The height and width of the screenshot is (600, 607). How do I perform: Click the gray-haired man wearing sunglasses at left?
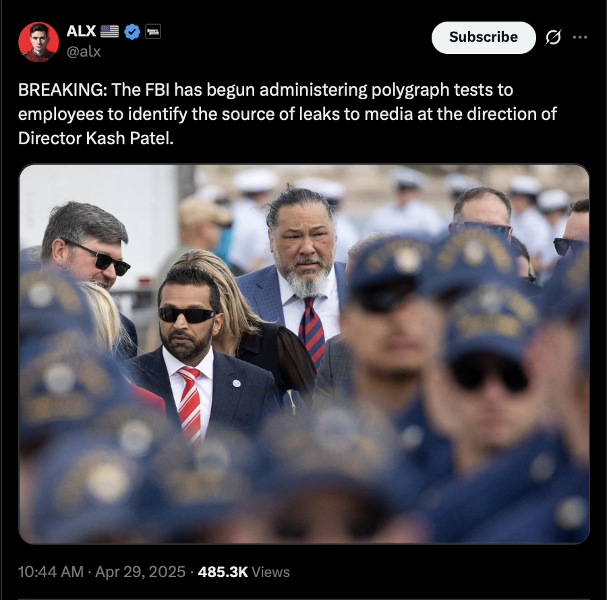pos(87,247)
